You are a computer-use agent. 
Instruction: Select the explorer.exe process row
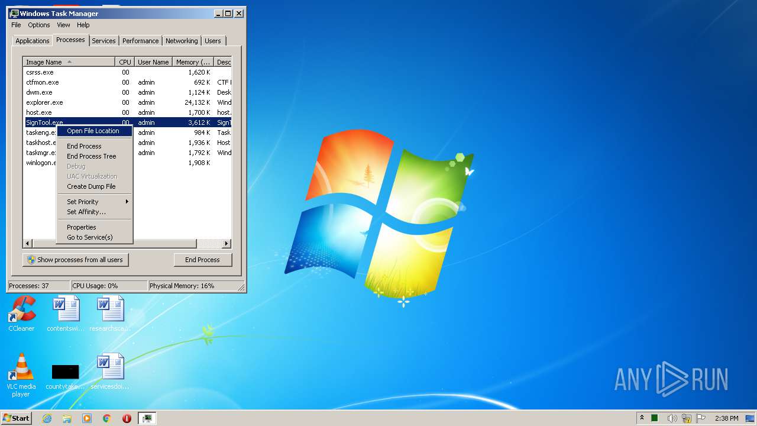click(127, 102)
